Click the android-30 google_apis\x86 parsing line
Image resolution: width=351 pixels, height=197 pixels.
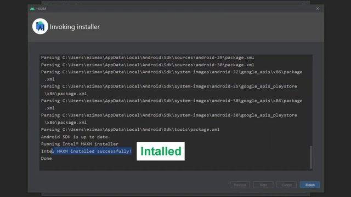[x=172, y=105]
